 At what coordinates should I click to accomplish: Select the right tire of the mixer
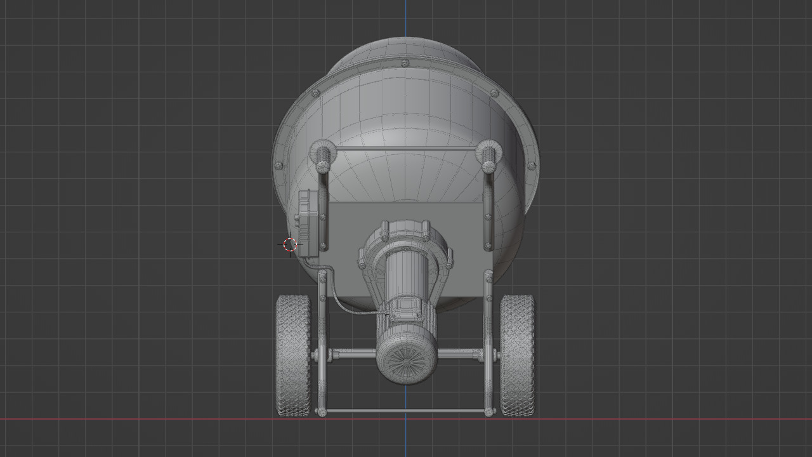518,355
